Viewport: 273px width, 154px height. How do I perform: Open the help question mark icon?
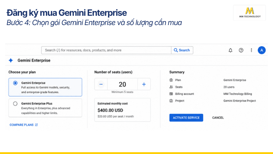(x=241, y=50)
